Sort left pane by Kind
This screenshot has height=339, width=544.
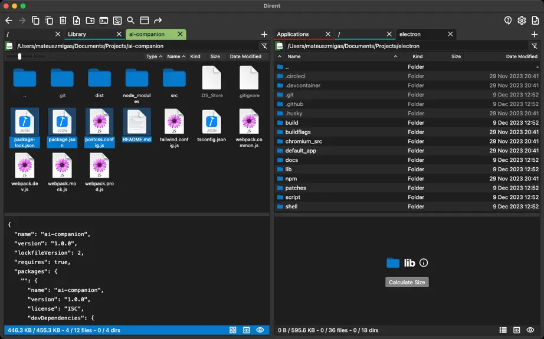coord(195,56)
